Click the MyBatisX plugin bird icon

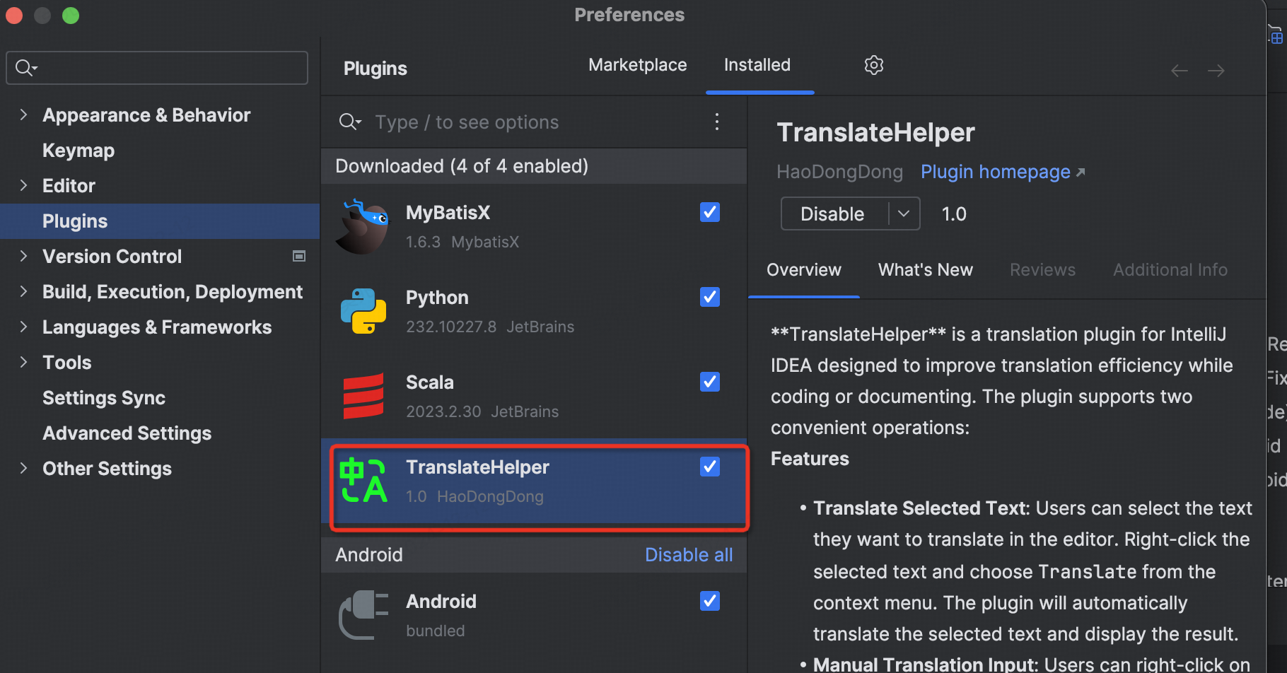pyautogui.click(x=363, y=227)
